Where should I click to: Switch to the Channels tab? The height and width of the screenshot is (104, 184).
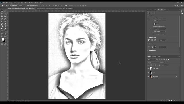click(154, 57)
